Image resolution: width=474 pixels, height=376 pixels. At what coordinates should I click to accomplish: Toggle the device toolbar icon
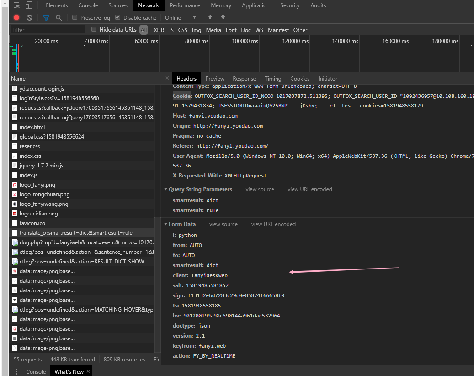click(29, 5)
